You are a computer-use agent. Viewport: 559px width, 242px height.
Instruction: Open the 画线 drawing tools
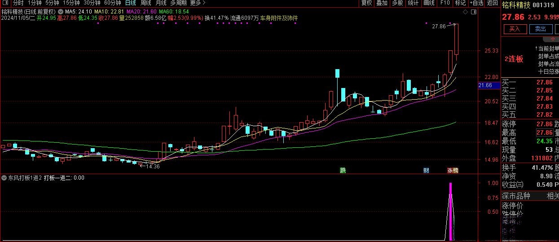pyautogui.click(x=429, y=3)
